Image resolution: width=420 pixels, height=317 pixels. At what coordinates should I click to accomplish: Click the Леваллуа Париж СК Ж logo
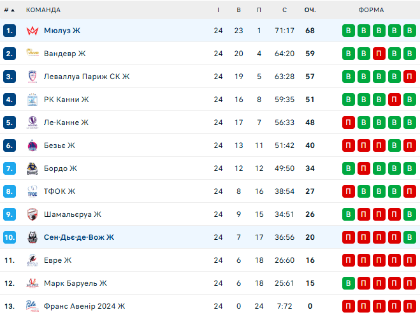tap(33, 77)
